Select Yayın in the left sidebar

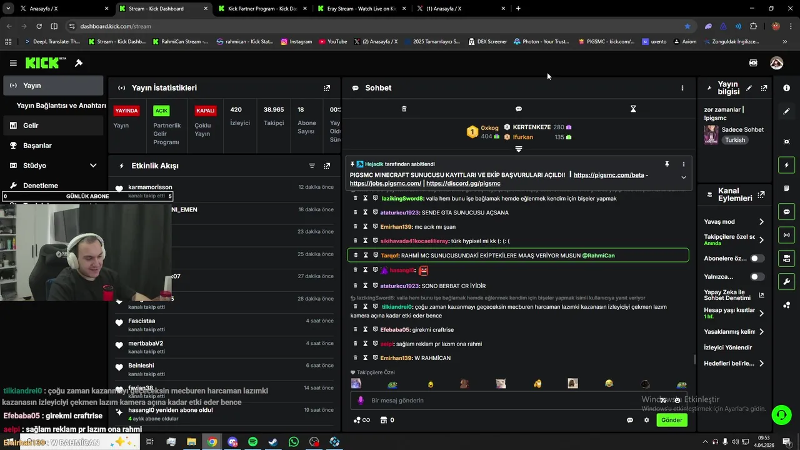(53, 86)
